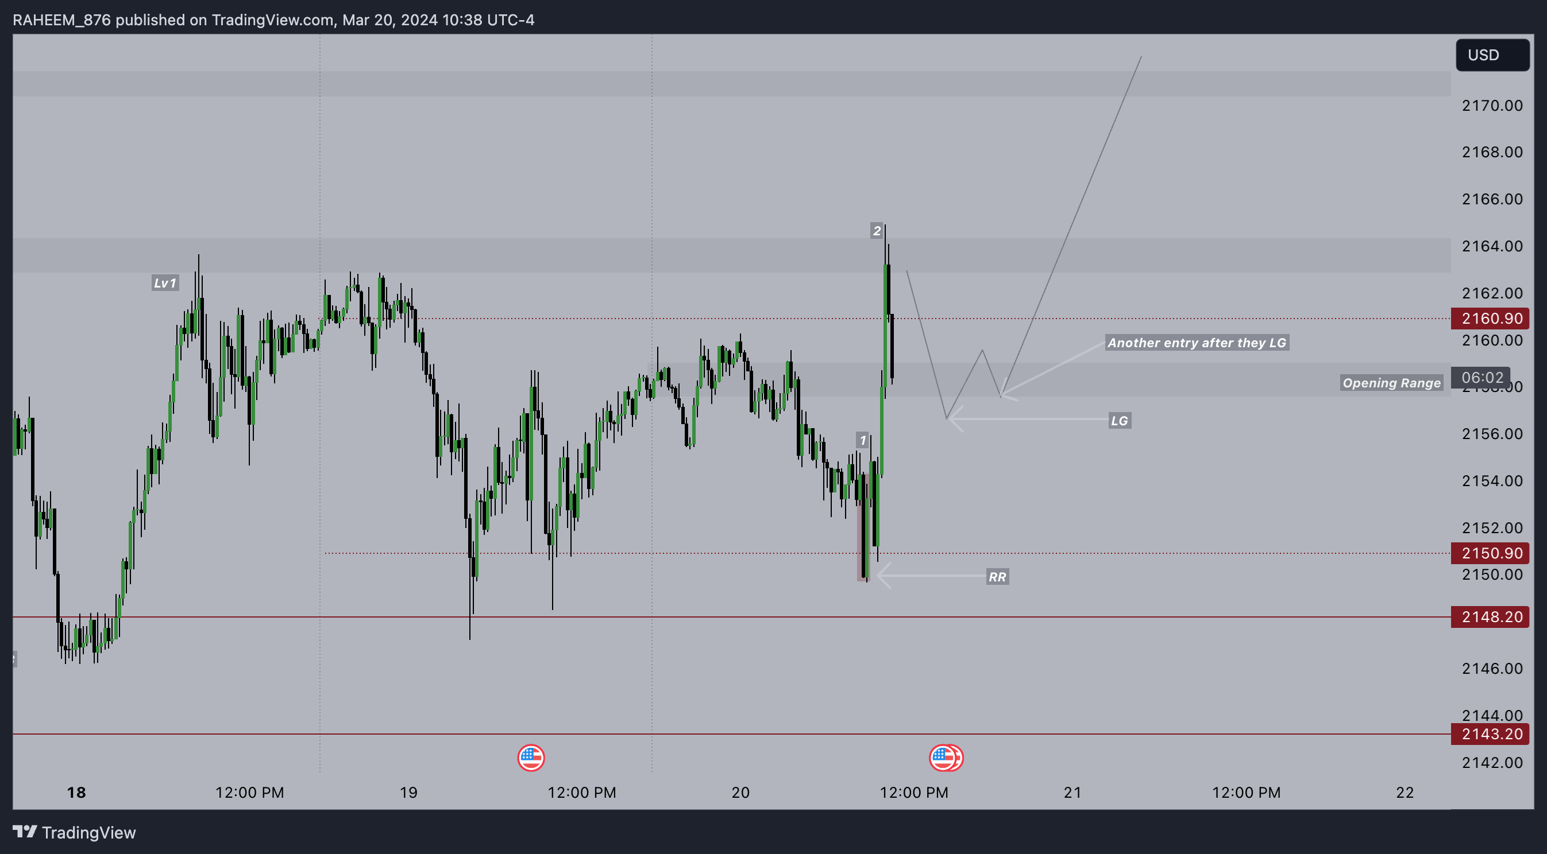Screen dimensions: 1547x854
Task: Click the TradingView logo at the bottom left
Action: point(75,832)
